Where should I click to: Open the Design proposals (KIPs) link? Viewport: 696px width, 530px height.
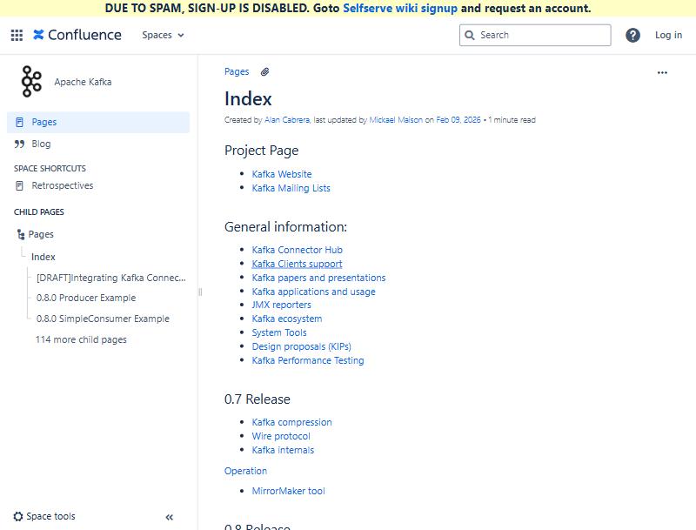pyautogui.click(x=301, y=346)
